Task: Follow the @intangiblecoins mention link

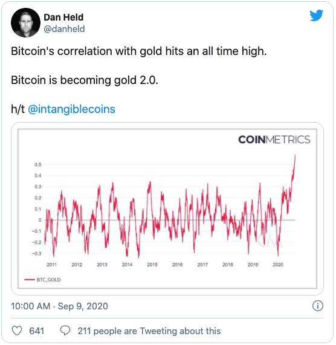Action: 71,109
